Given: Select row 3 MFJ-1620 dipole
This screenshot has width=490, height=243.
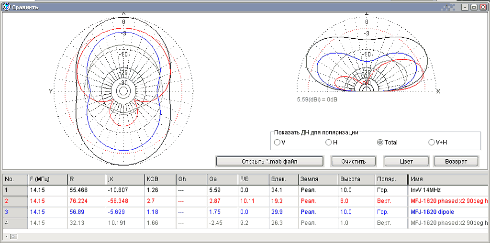Looking at the screenshot, I should click(245, 212).
